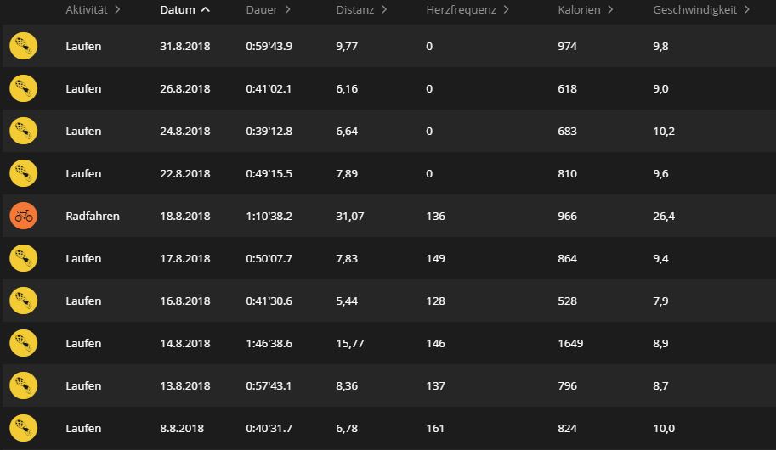This screenshot has width=776, height=450.
Task: Click the running icon for 26.8.2018
Action: pos(23,88)
